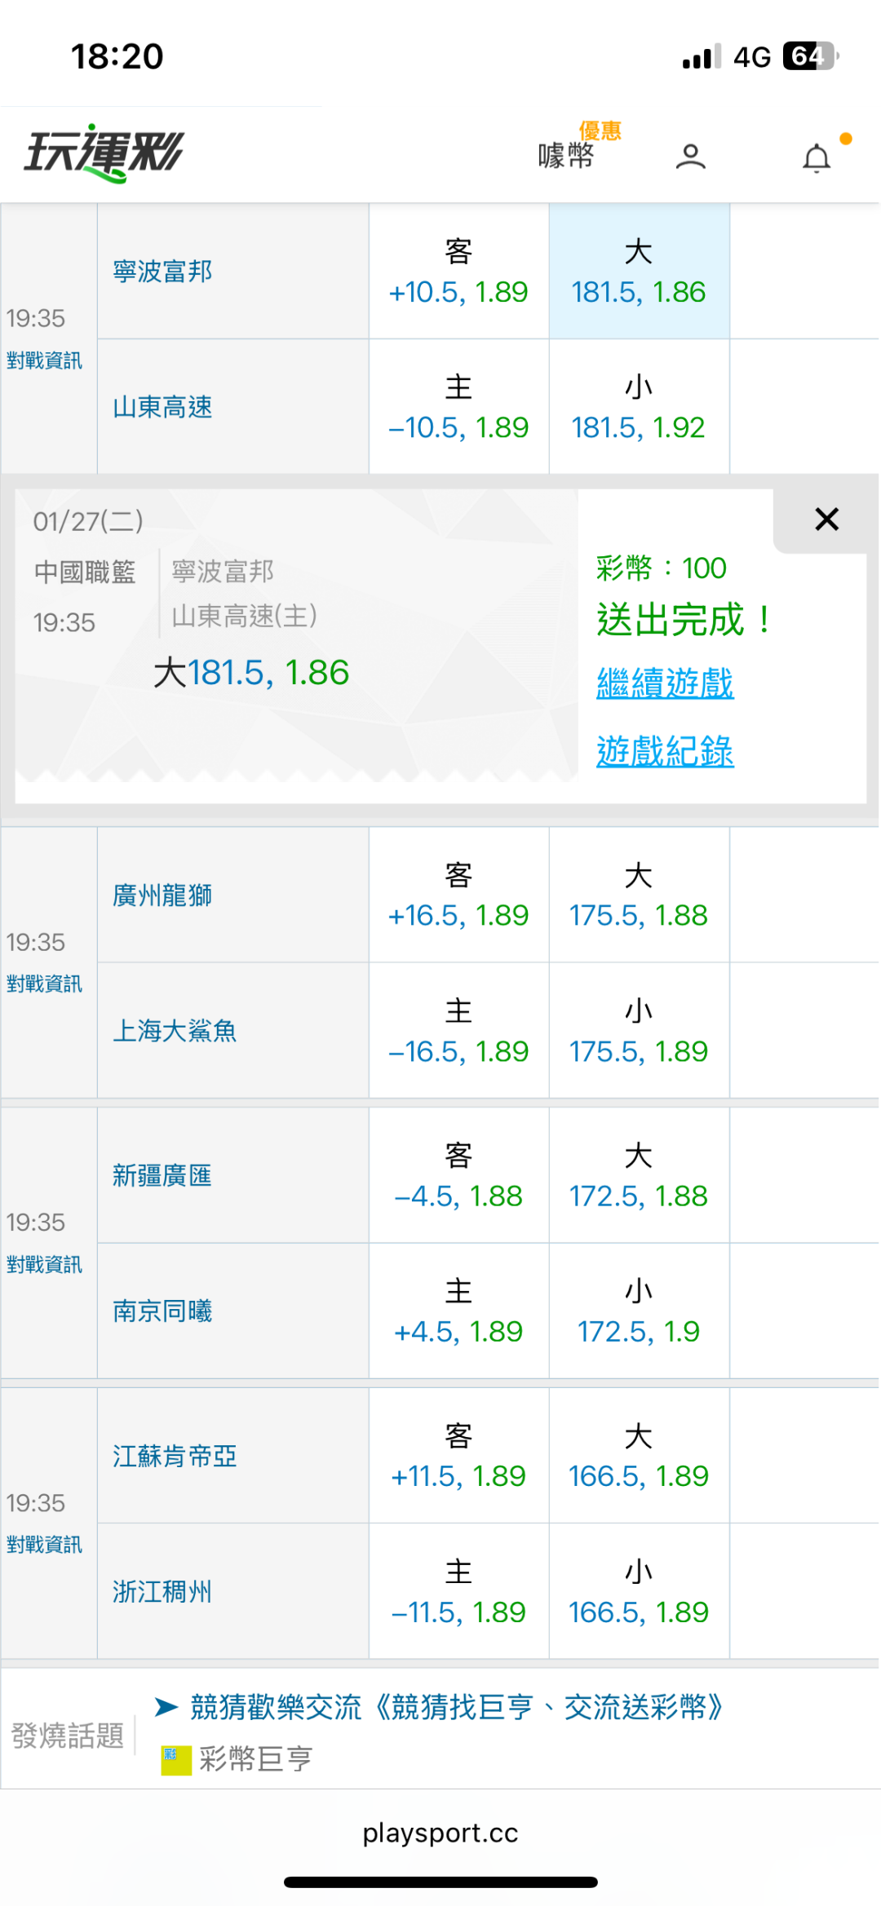This screenshot has width=881, height=1906.
Task: Deselect the highlighted 大 181.5, 1.86 option
Action: pyautogui.click(x=639, y=272)
